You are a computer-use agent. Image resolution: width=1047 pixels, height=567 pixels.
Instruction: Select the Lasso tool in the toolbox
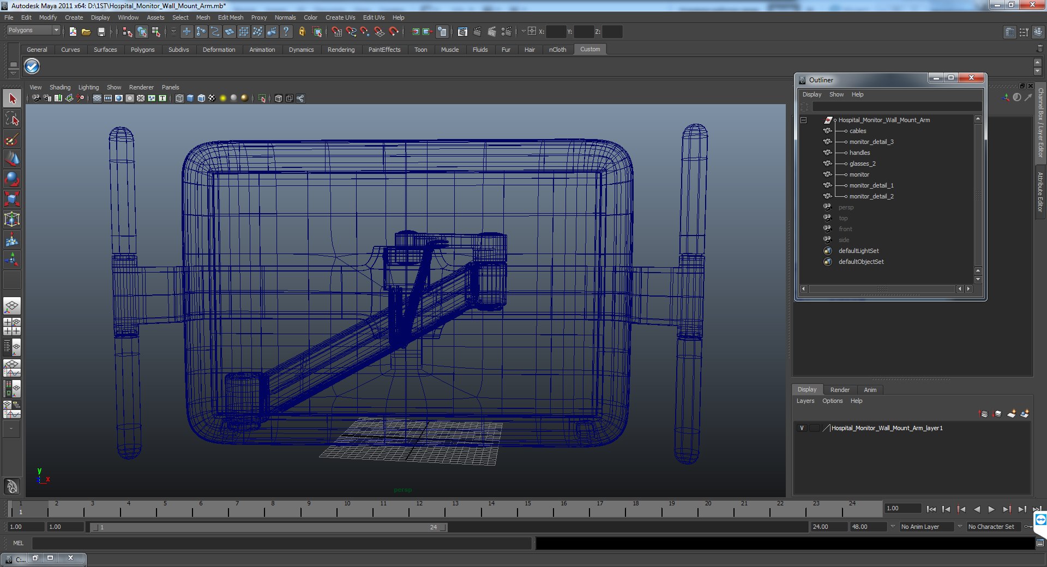pos(12,119)
